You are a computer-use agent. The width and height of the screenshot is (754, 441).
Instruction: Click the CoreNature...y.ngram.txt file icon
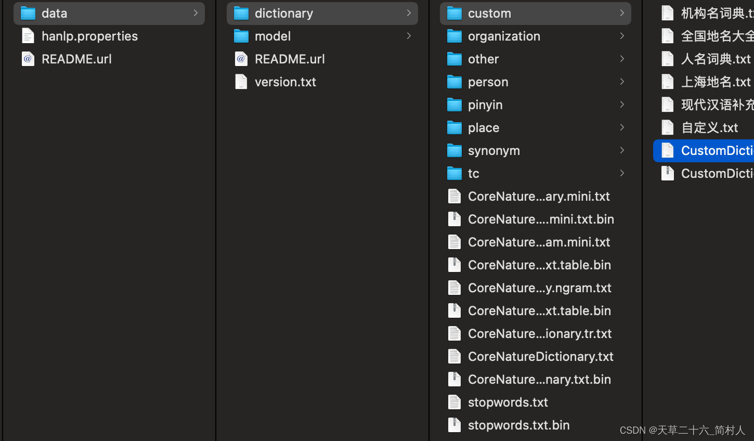click(454, 288)
